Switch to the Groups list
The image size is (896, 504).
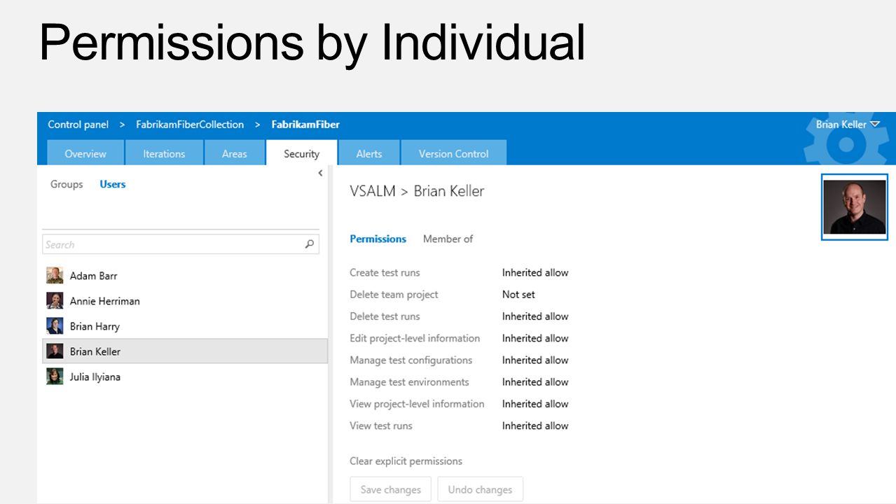[x=67, y=184]
